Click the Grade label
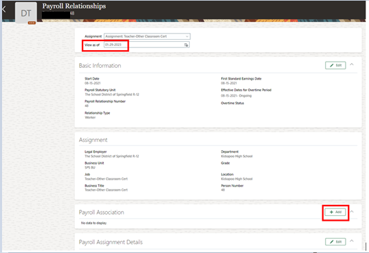 pos(225,163)
